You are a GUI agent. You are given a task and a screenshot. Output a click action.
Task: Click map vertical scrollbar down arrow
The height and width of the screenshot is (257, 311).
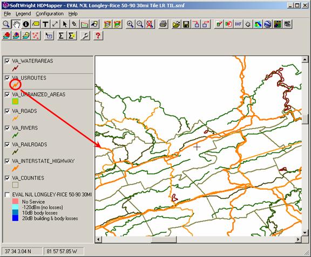tap(305, 233)
